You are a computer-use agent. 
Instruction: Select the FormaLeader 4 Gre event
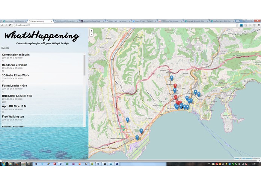click(42, 88)
